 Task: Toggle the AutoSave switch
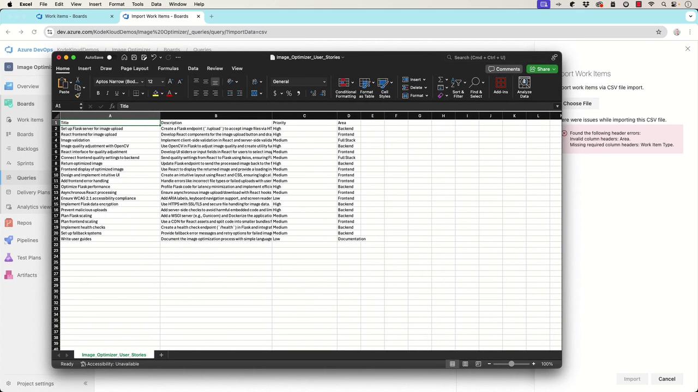coord(109,57)
